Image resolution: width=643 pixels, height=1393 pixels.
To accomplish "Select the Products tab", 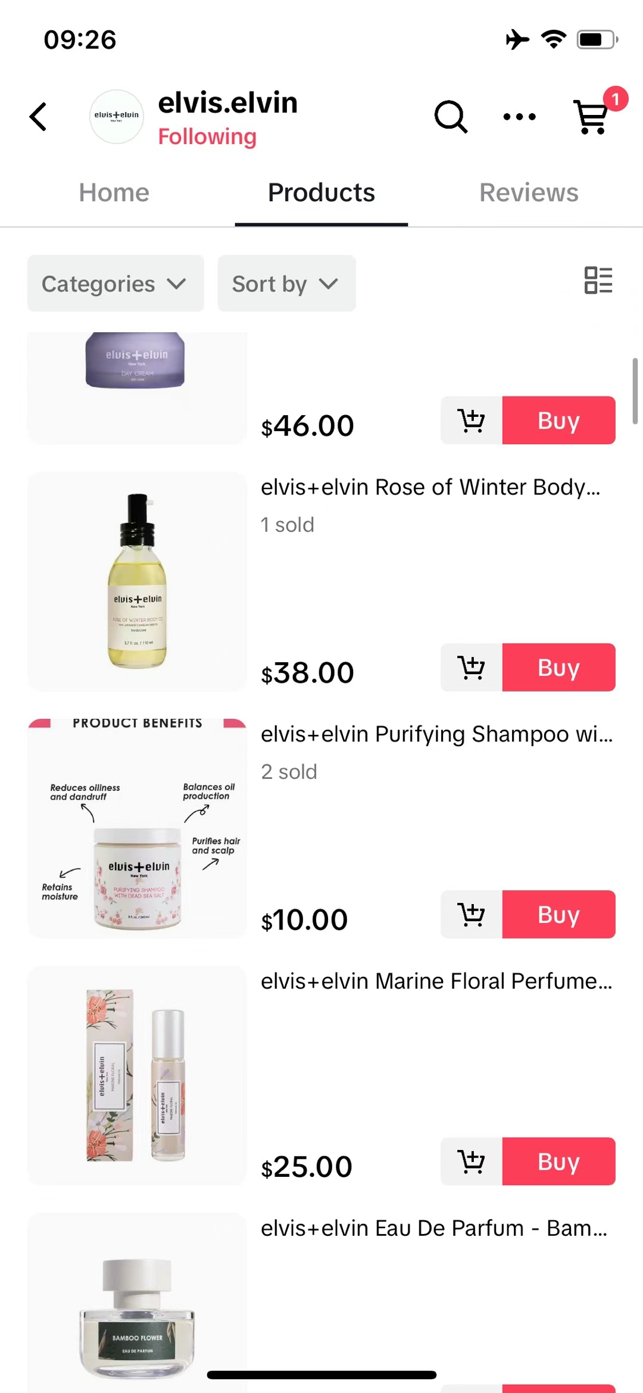I will 321,193.
